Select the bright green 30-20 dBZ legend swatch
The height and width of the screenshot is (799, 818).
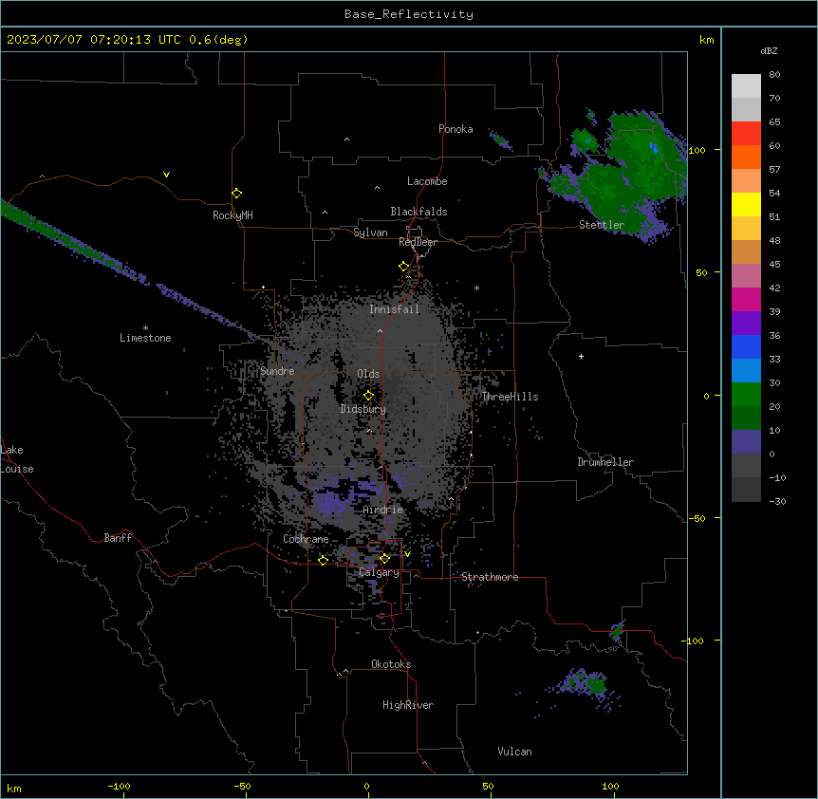pyautogui.click(x=746, y=395)
